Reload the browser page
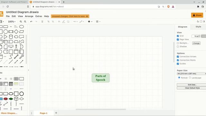Image resolution: width=206 pixels, height=116 pixels. click(x=8, y=6)
